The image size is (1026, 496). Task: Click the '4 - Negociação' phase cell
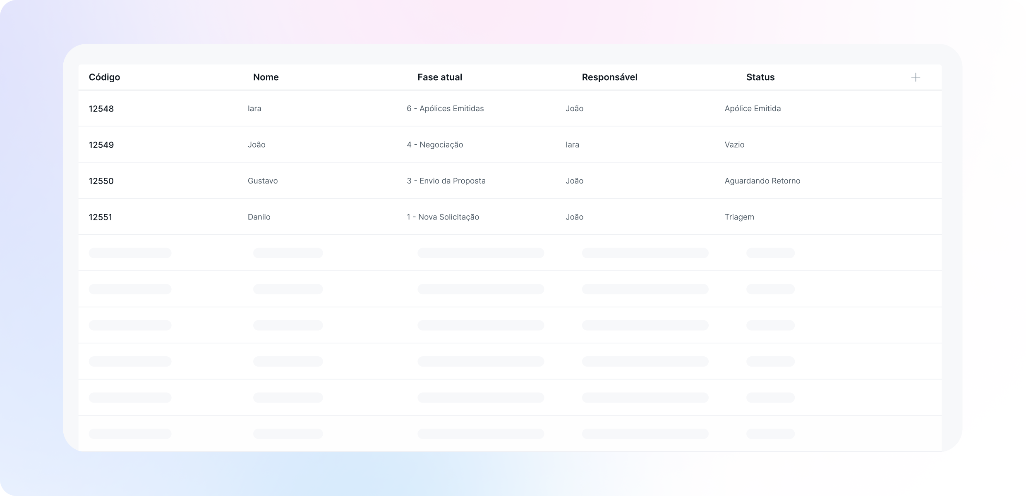point(435,145)
